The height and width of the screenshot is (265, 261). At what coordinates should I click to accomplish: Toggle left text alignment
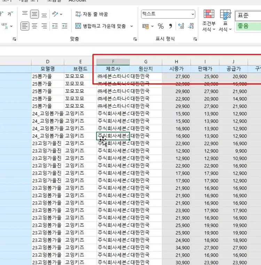(25, 26)
